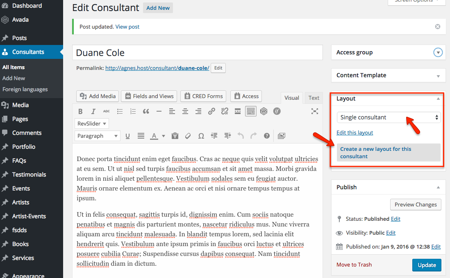Insert a bulleted list
Image resolution: width=450 pixels, height=278 pixels.
coord(120,111)
